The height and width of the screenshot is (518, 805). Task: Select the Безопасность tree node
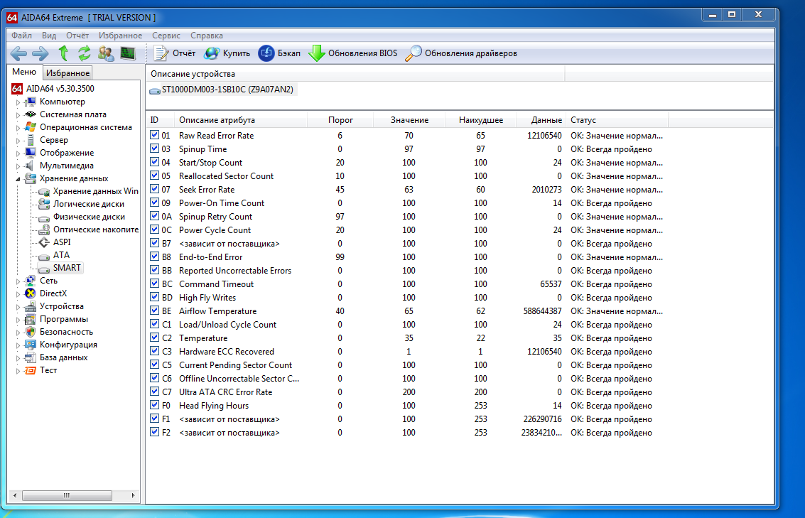pos(66,332)
